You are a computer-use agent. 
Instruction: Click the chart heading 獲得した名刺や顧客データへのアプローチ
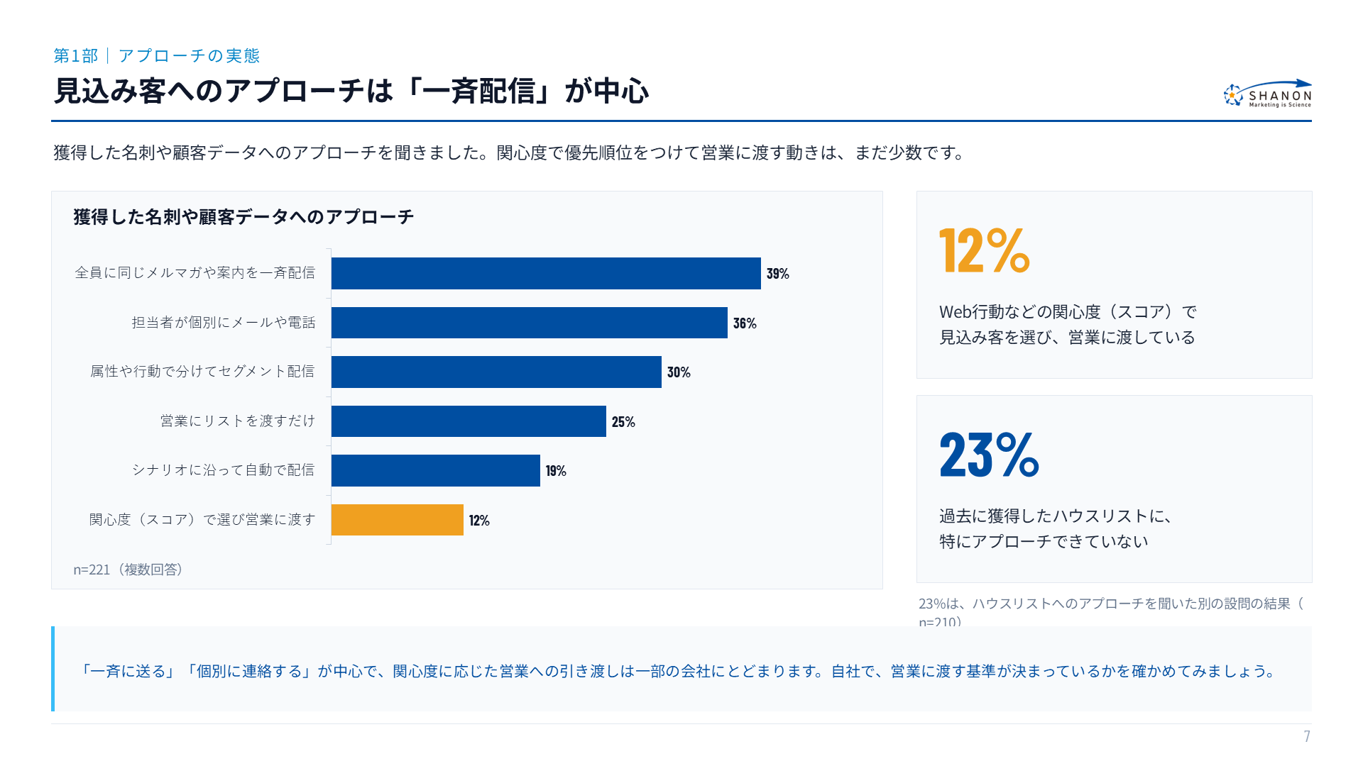pyautogui.click(x=243, y=217)
